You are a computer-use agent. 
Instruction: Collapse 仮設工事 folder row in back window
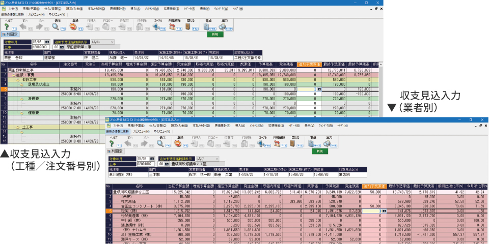(x=17, y=80)
